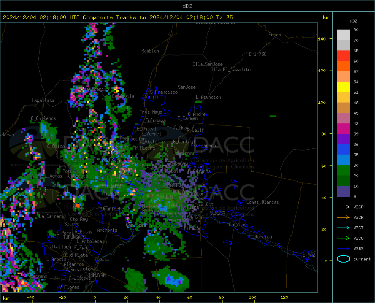This screenshot has width=375, height=303.
Task: Click the '140' tick on the vertical axis
Action: pyautogui.click(x=322, y=39)
